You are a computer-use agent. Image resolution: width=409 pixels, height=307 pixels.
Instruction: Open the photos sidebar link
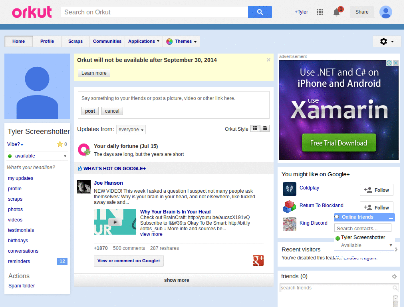click(16, 209)
